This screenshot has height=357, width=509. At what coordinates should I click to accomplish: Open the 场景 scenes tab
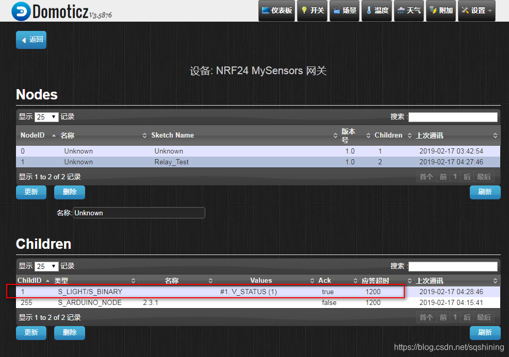344,10
